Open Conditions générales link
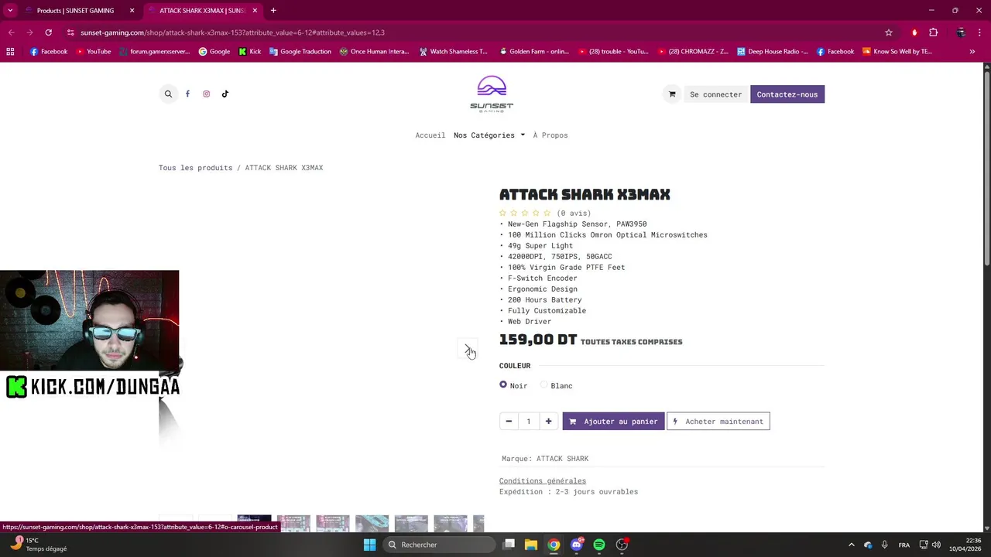Viewport: 991px width, 557px height. [x=543, y=481]
